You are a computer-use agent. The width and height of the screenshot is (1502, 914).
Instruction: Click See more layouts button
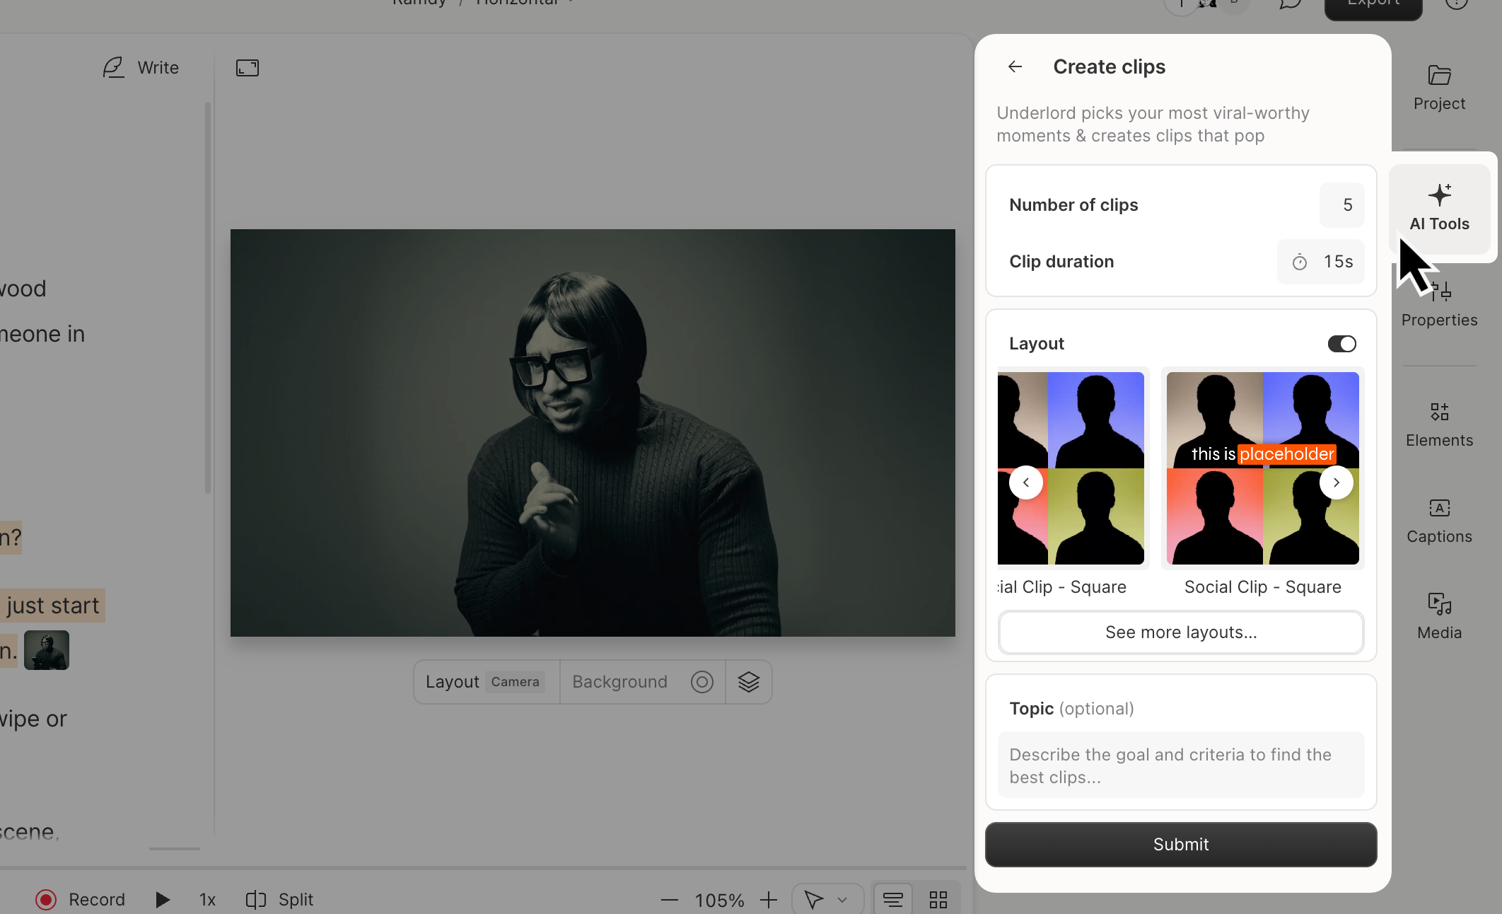(1180, 632)
